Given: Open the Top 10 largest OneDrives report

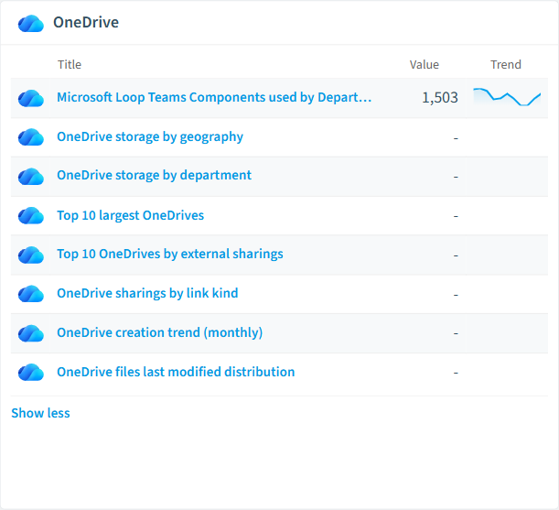Looking at the screenshot, I should [131, 215].
